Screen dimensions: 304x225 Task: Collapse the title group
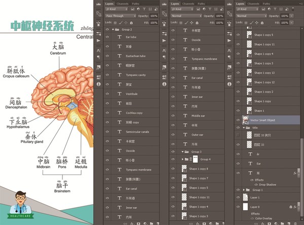[x=244, y=128]
